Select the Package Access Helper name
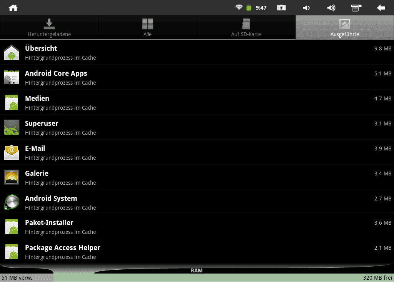The width and height of the screenshot is (394, 282). [63, 248]
